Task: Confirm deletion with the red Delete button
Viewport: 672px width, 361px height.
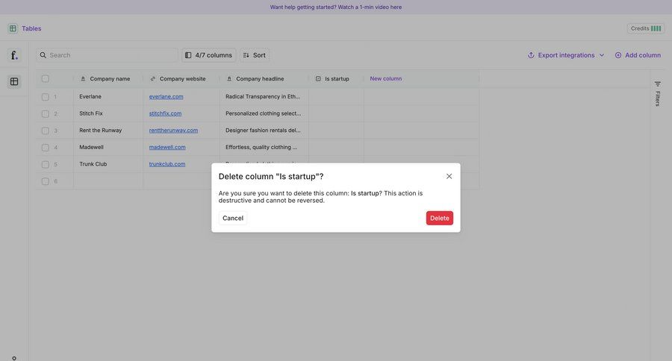Action: [x=439, y=218]
